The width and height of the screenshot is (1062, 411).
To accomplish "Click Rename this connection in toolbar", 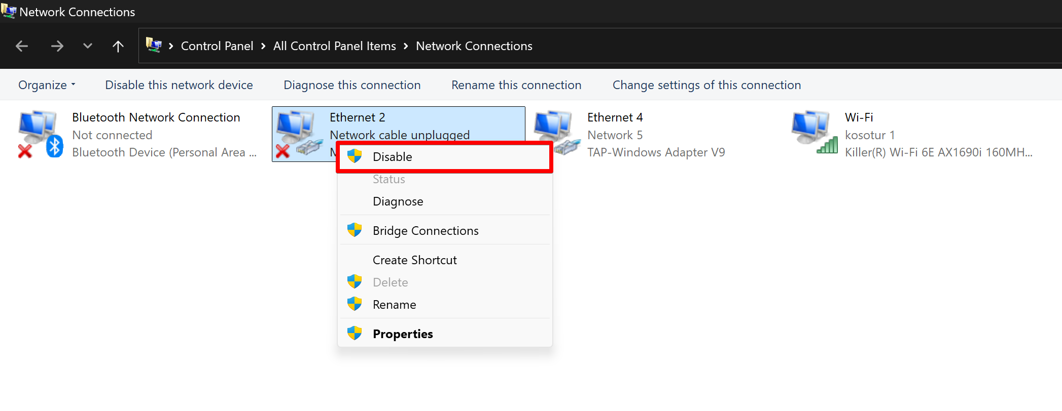I will coord(516,85).
